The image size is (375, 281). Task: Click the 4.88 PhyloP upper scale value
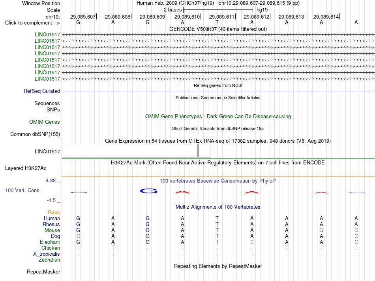51,181
